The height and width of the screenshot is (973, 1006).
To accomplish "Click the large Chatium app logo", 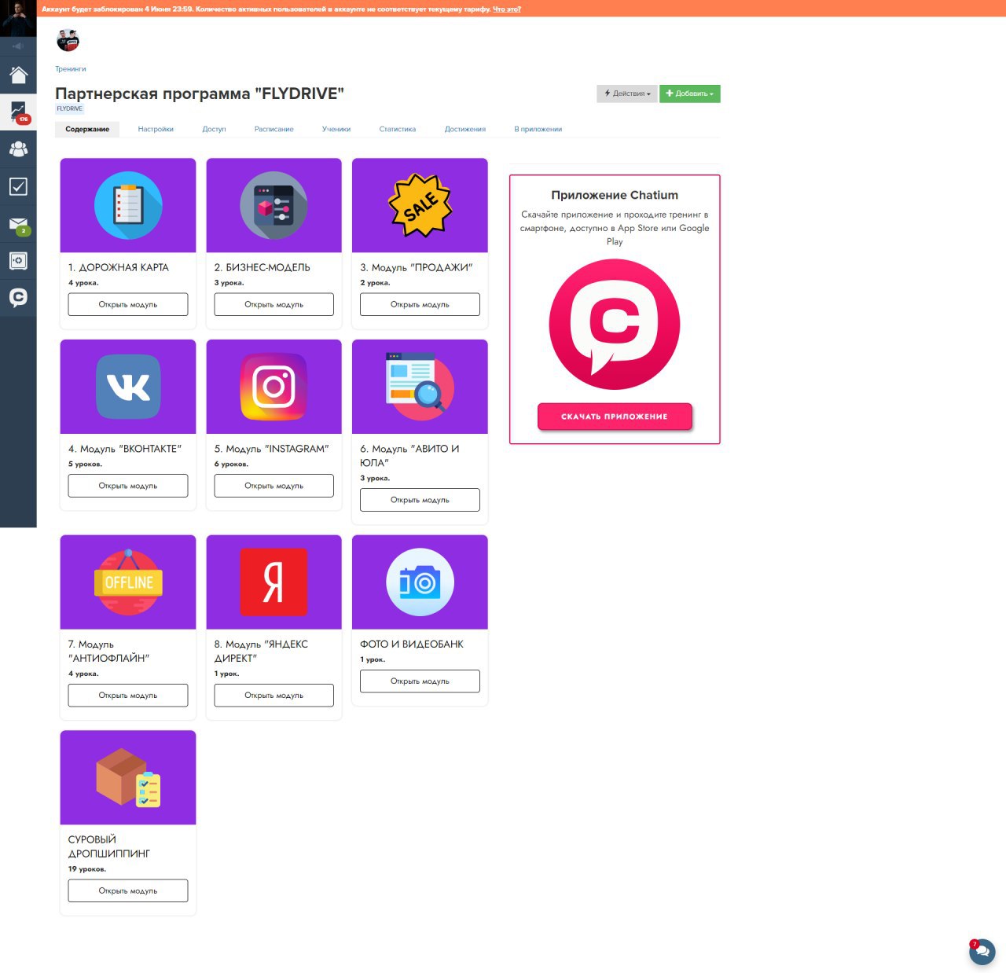I will (x=615, y=324).
